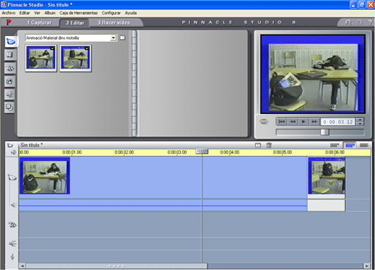The image size is (375, 270).
Task: Play the preview video
Action: pos(303,121)
